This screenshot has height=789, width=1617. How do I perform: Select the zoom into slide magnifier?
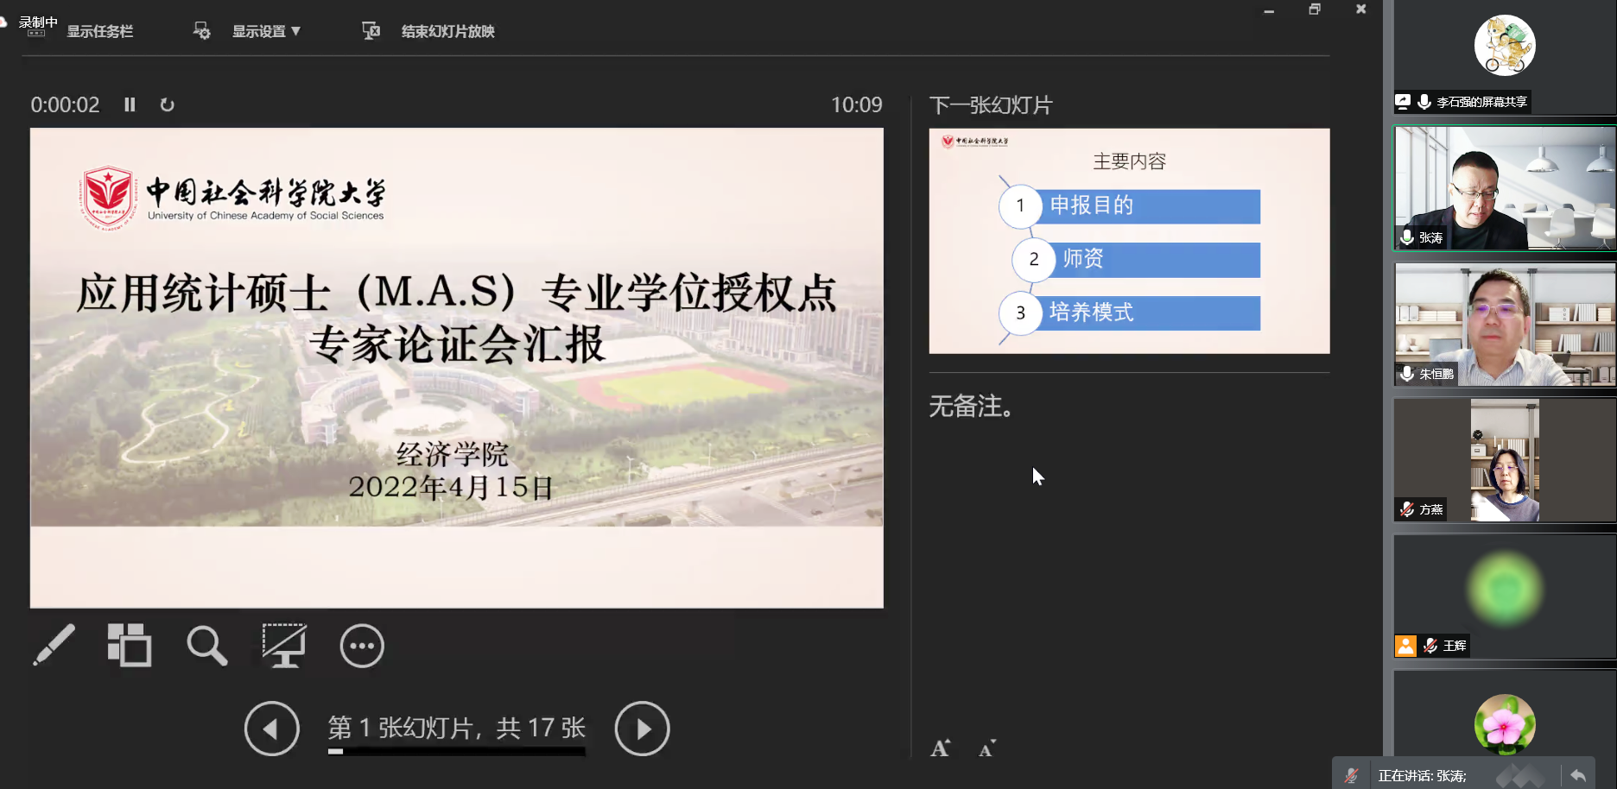click(207, 645)
